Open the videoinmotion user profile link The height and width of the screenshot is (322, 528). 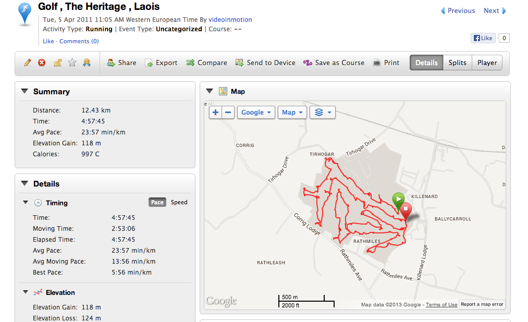click(230, 19)
